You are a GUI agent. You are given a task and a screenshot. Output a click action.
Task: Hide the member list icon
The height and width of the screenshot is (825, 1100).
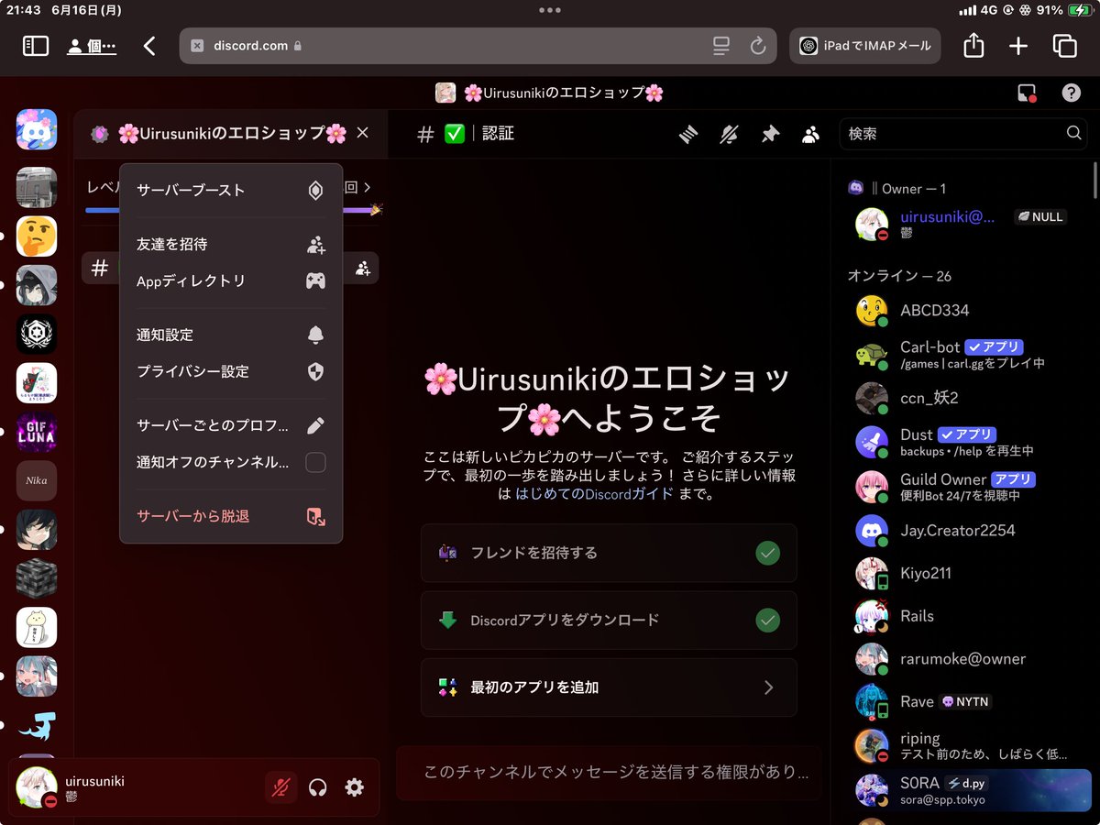click(810, 134)
